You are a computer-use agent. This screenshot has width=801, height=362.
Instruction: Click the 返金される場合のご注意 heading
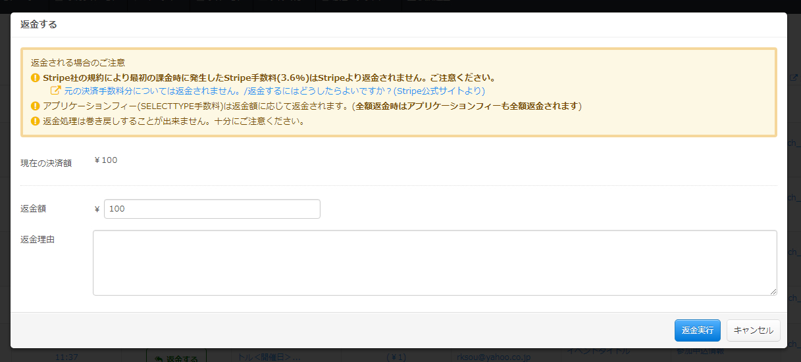(x=78, y=63)
